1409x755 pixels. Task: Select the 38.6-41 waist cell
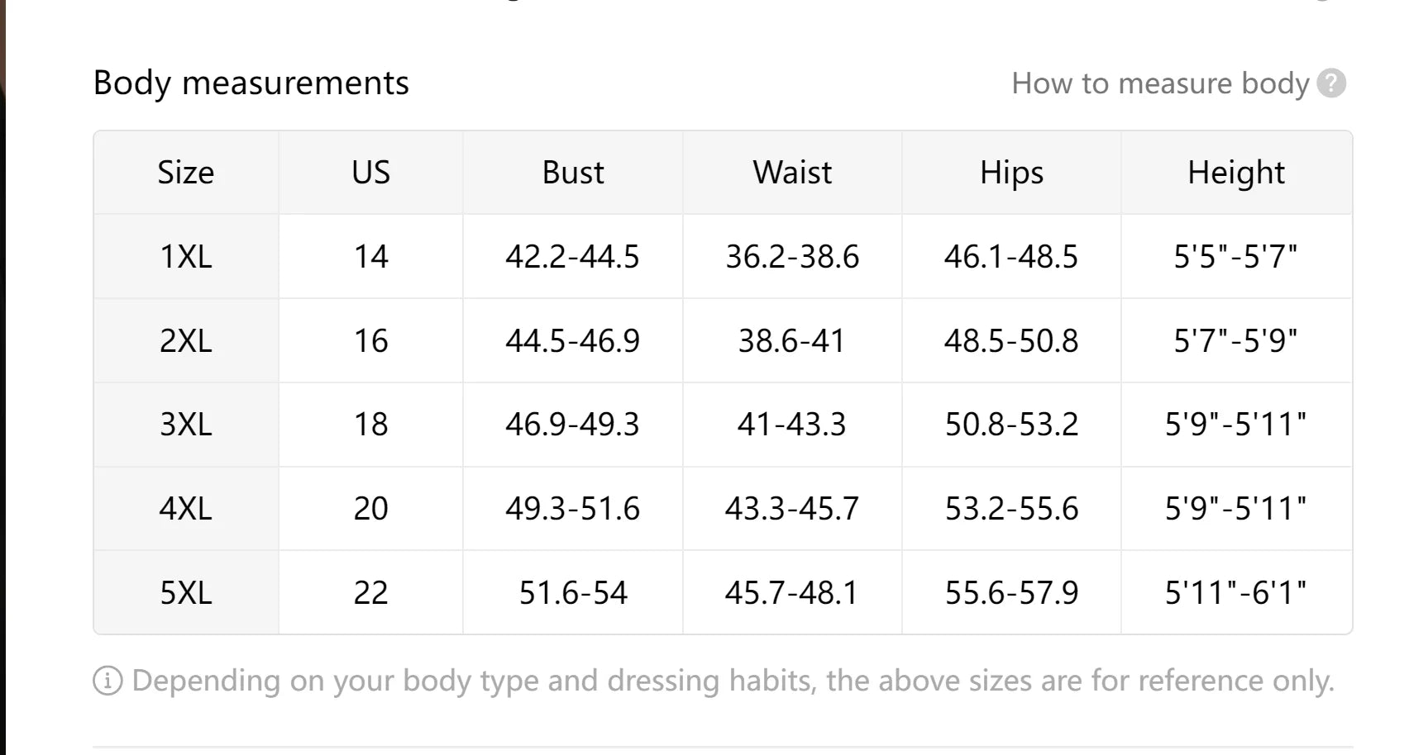792,341
